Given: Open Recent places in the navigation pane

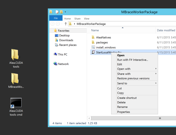Looking at the screenshot, I should tap(68, 45).
